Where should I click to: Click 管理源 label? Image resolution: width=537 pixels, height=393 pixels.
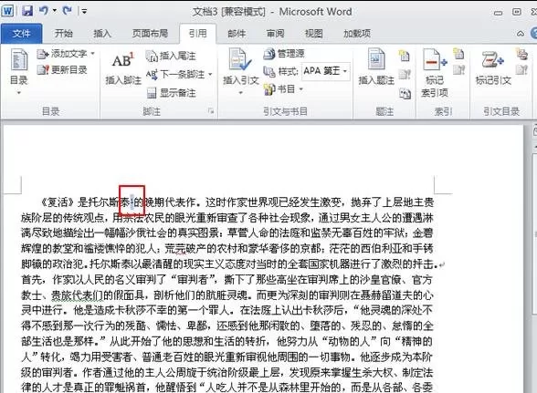point(290,54)
